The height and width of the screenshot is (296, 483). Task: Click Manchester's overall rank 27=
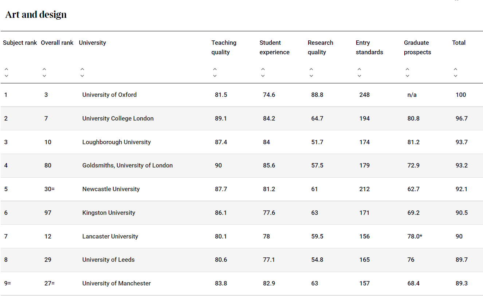(x=50, y=283)
